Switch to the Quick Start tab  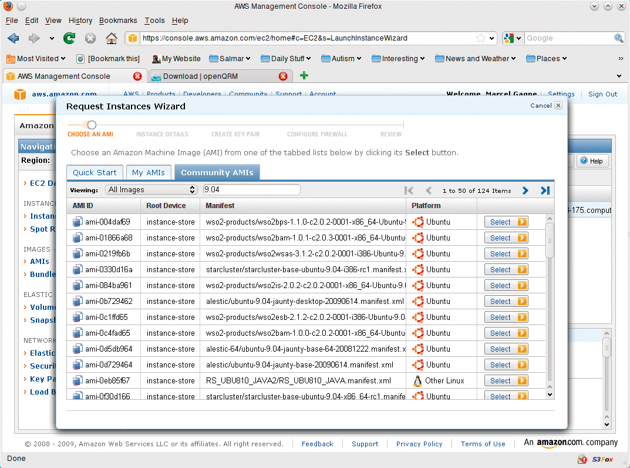coord(95,172)
